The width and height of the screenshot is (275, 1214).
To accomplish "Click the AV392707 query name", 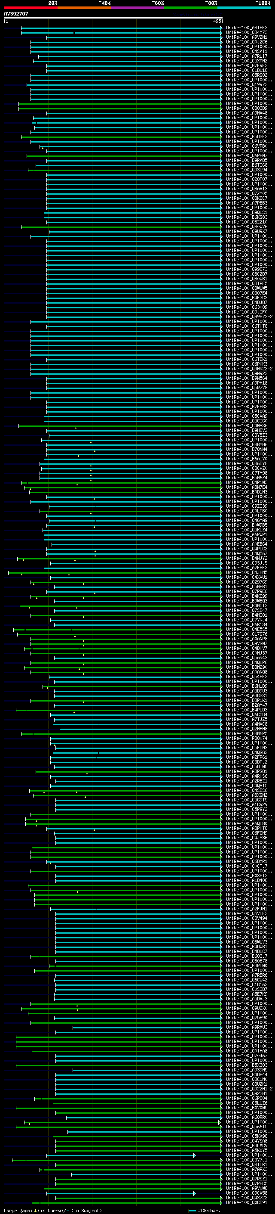I will [16, 14].
